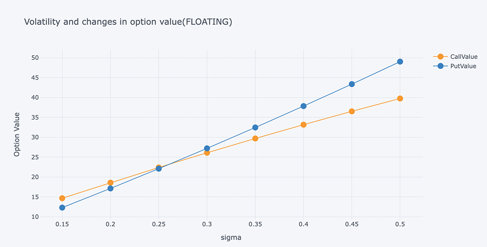
Task: Click the PutValue point at sigma 0.5
Action: [400, 62]
